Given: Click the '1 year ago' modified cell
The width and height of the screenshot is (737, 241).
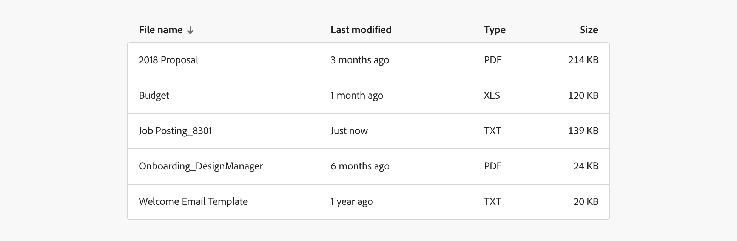Looking at the screenshot, I should point(352,202).
